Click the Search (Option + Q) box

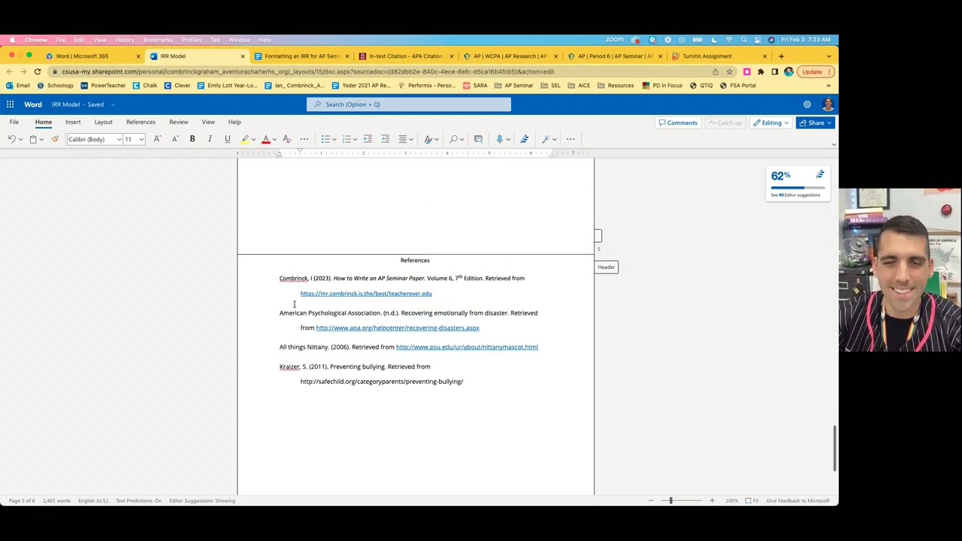[409, 104]
